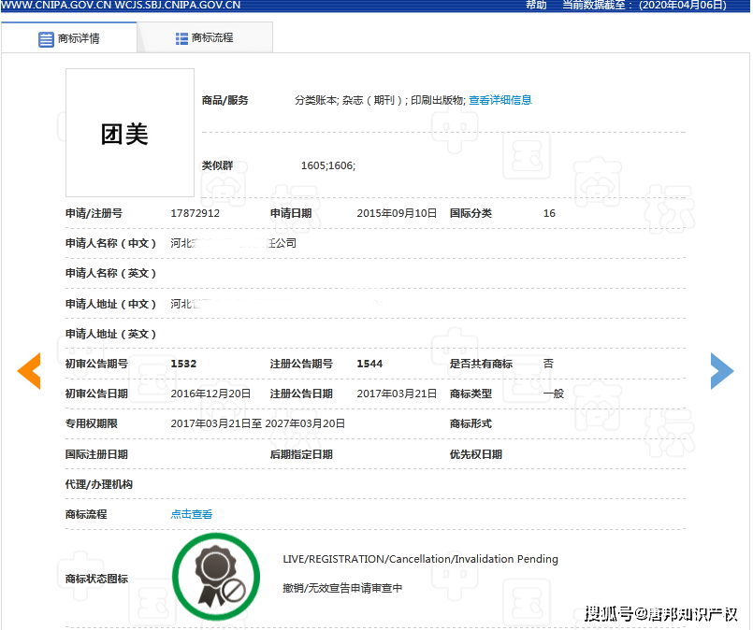753x630 pixels.
Task: Select the goods text 分类账本; 杂志
Action: click(329, 100)
